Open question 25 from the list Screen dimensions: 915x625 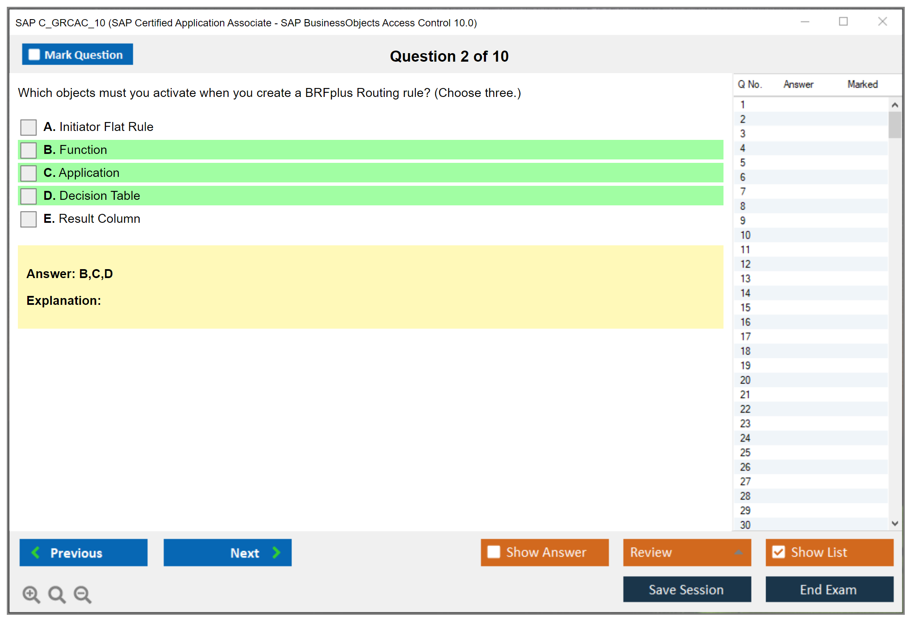pyautogui.click(x=745, y=452)
